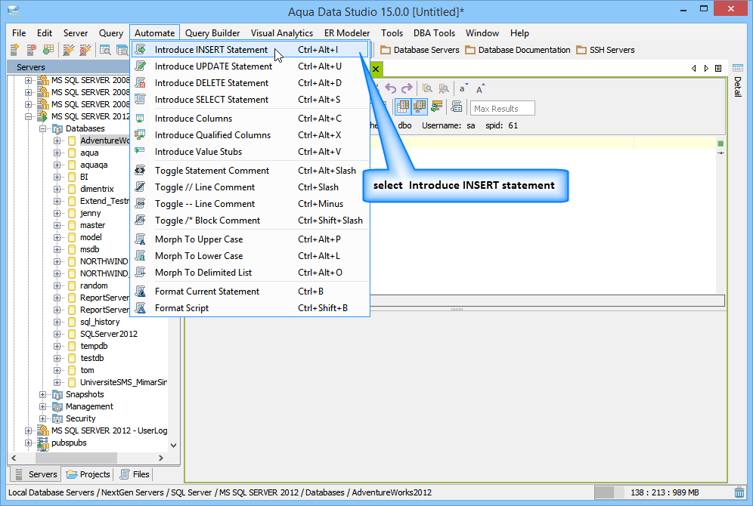Click the Find magnifier icon in editor toolbar

pos(427,88)
